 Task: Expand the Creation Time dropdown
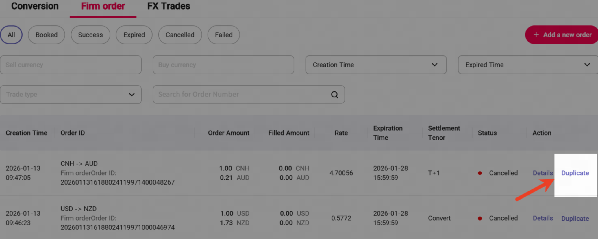click(376, 65)
